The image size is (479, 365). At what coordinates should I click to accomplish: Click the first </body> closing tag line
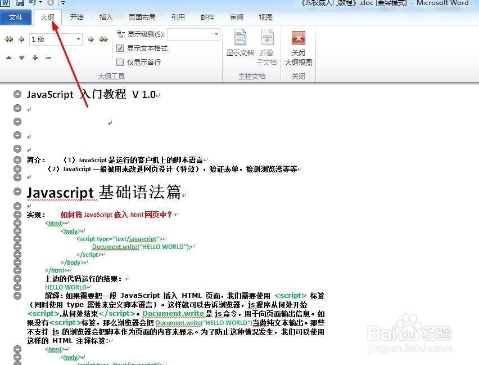point(72,262)
